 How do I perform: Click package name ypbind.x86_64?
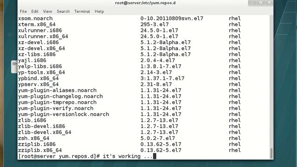(x=39, y=78)
